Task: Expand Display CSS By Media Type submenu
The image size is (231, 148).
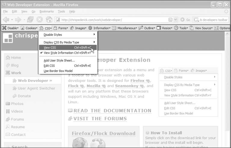Action: click(68, 43)
